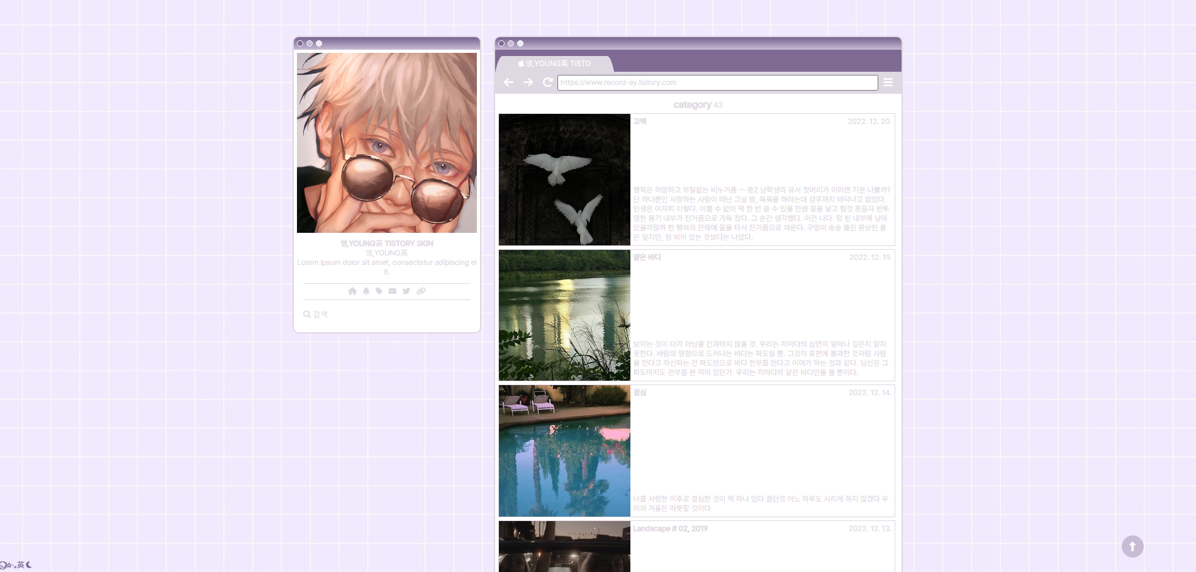Image resolution: width=1196 pixels, height=572 pixels.
Task: Click the 결심 post excerpt text
Action: pyautogui.click(x=761, y=503)
